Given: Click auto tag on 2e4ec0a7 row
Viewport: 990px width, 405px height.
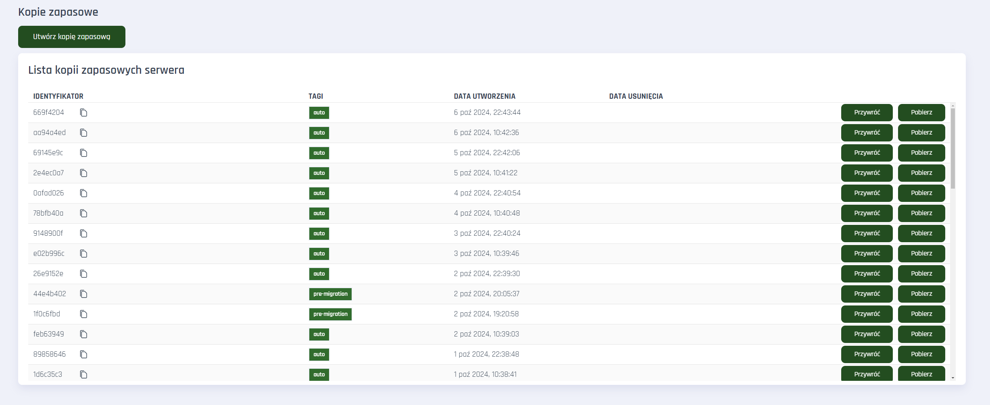Looking at the screenshot, I should (x=319, y=173).
